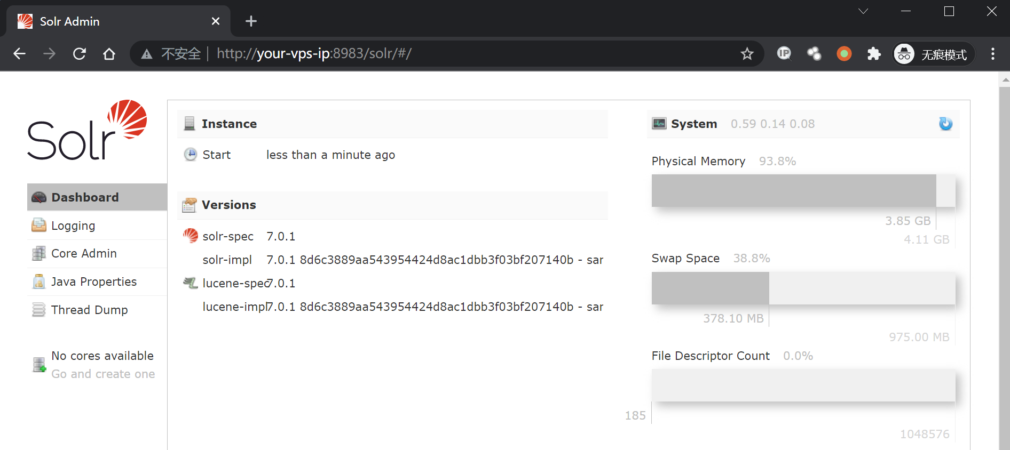
Task: Bookmark this page with star icon
Action: point(747,54)
